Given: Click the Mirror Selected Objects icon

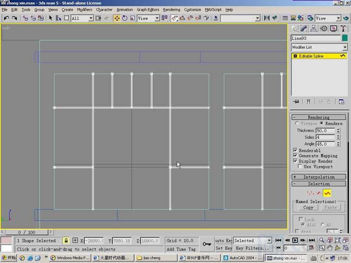Looking at the screenshot, I should point(267,18).
